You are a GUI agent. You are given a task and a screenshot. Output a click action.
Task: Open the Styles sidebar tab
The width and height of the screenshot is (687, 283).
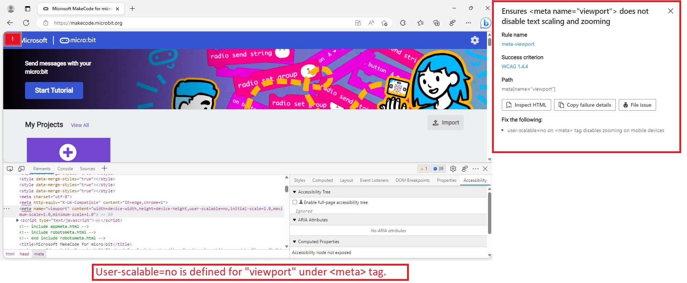pos(300,180)
